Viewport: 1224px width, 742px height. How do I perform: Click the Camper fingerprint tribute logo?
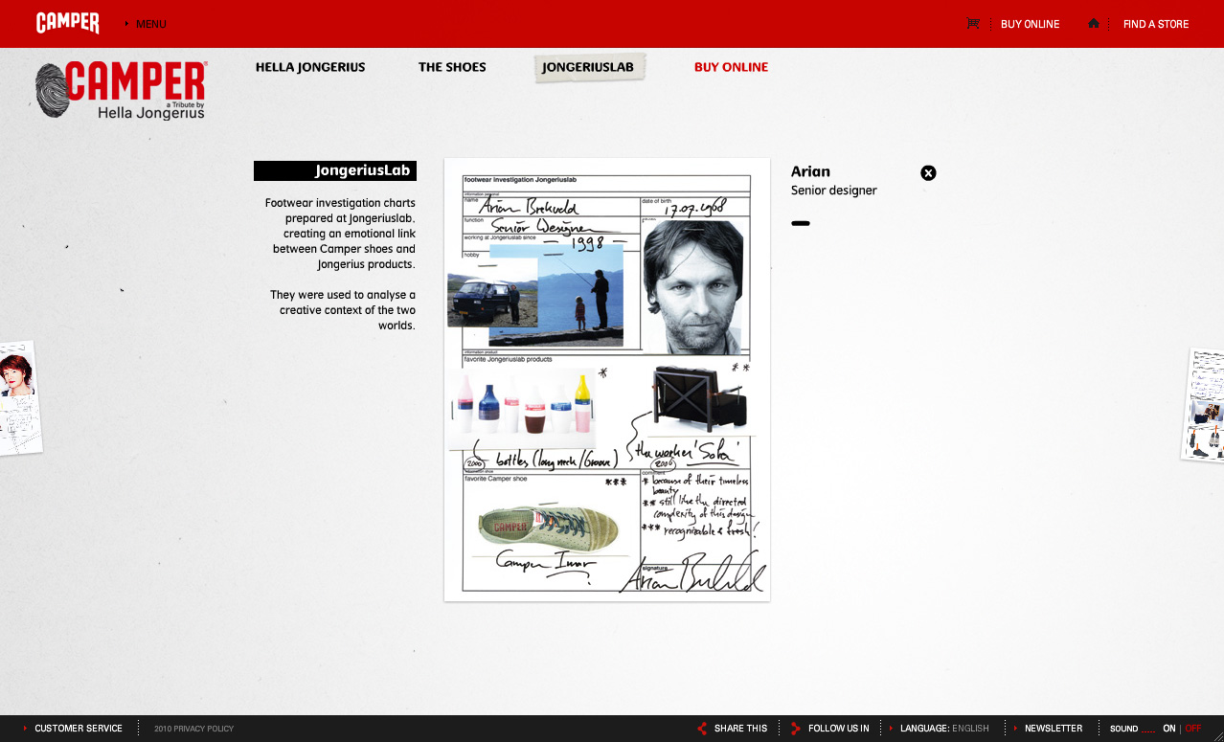coord(121,91)
